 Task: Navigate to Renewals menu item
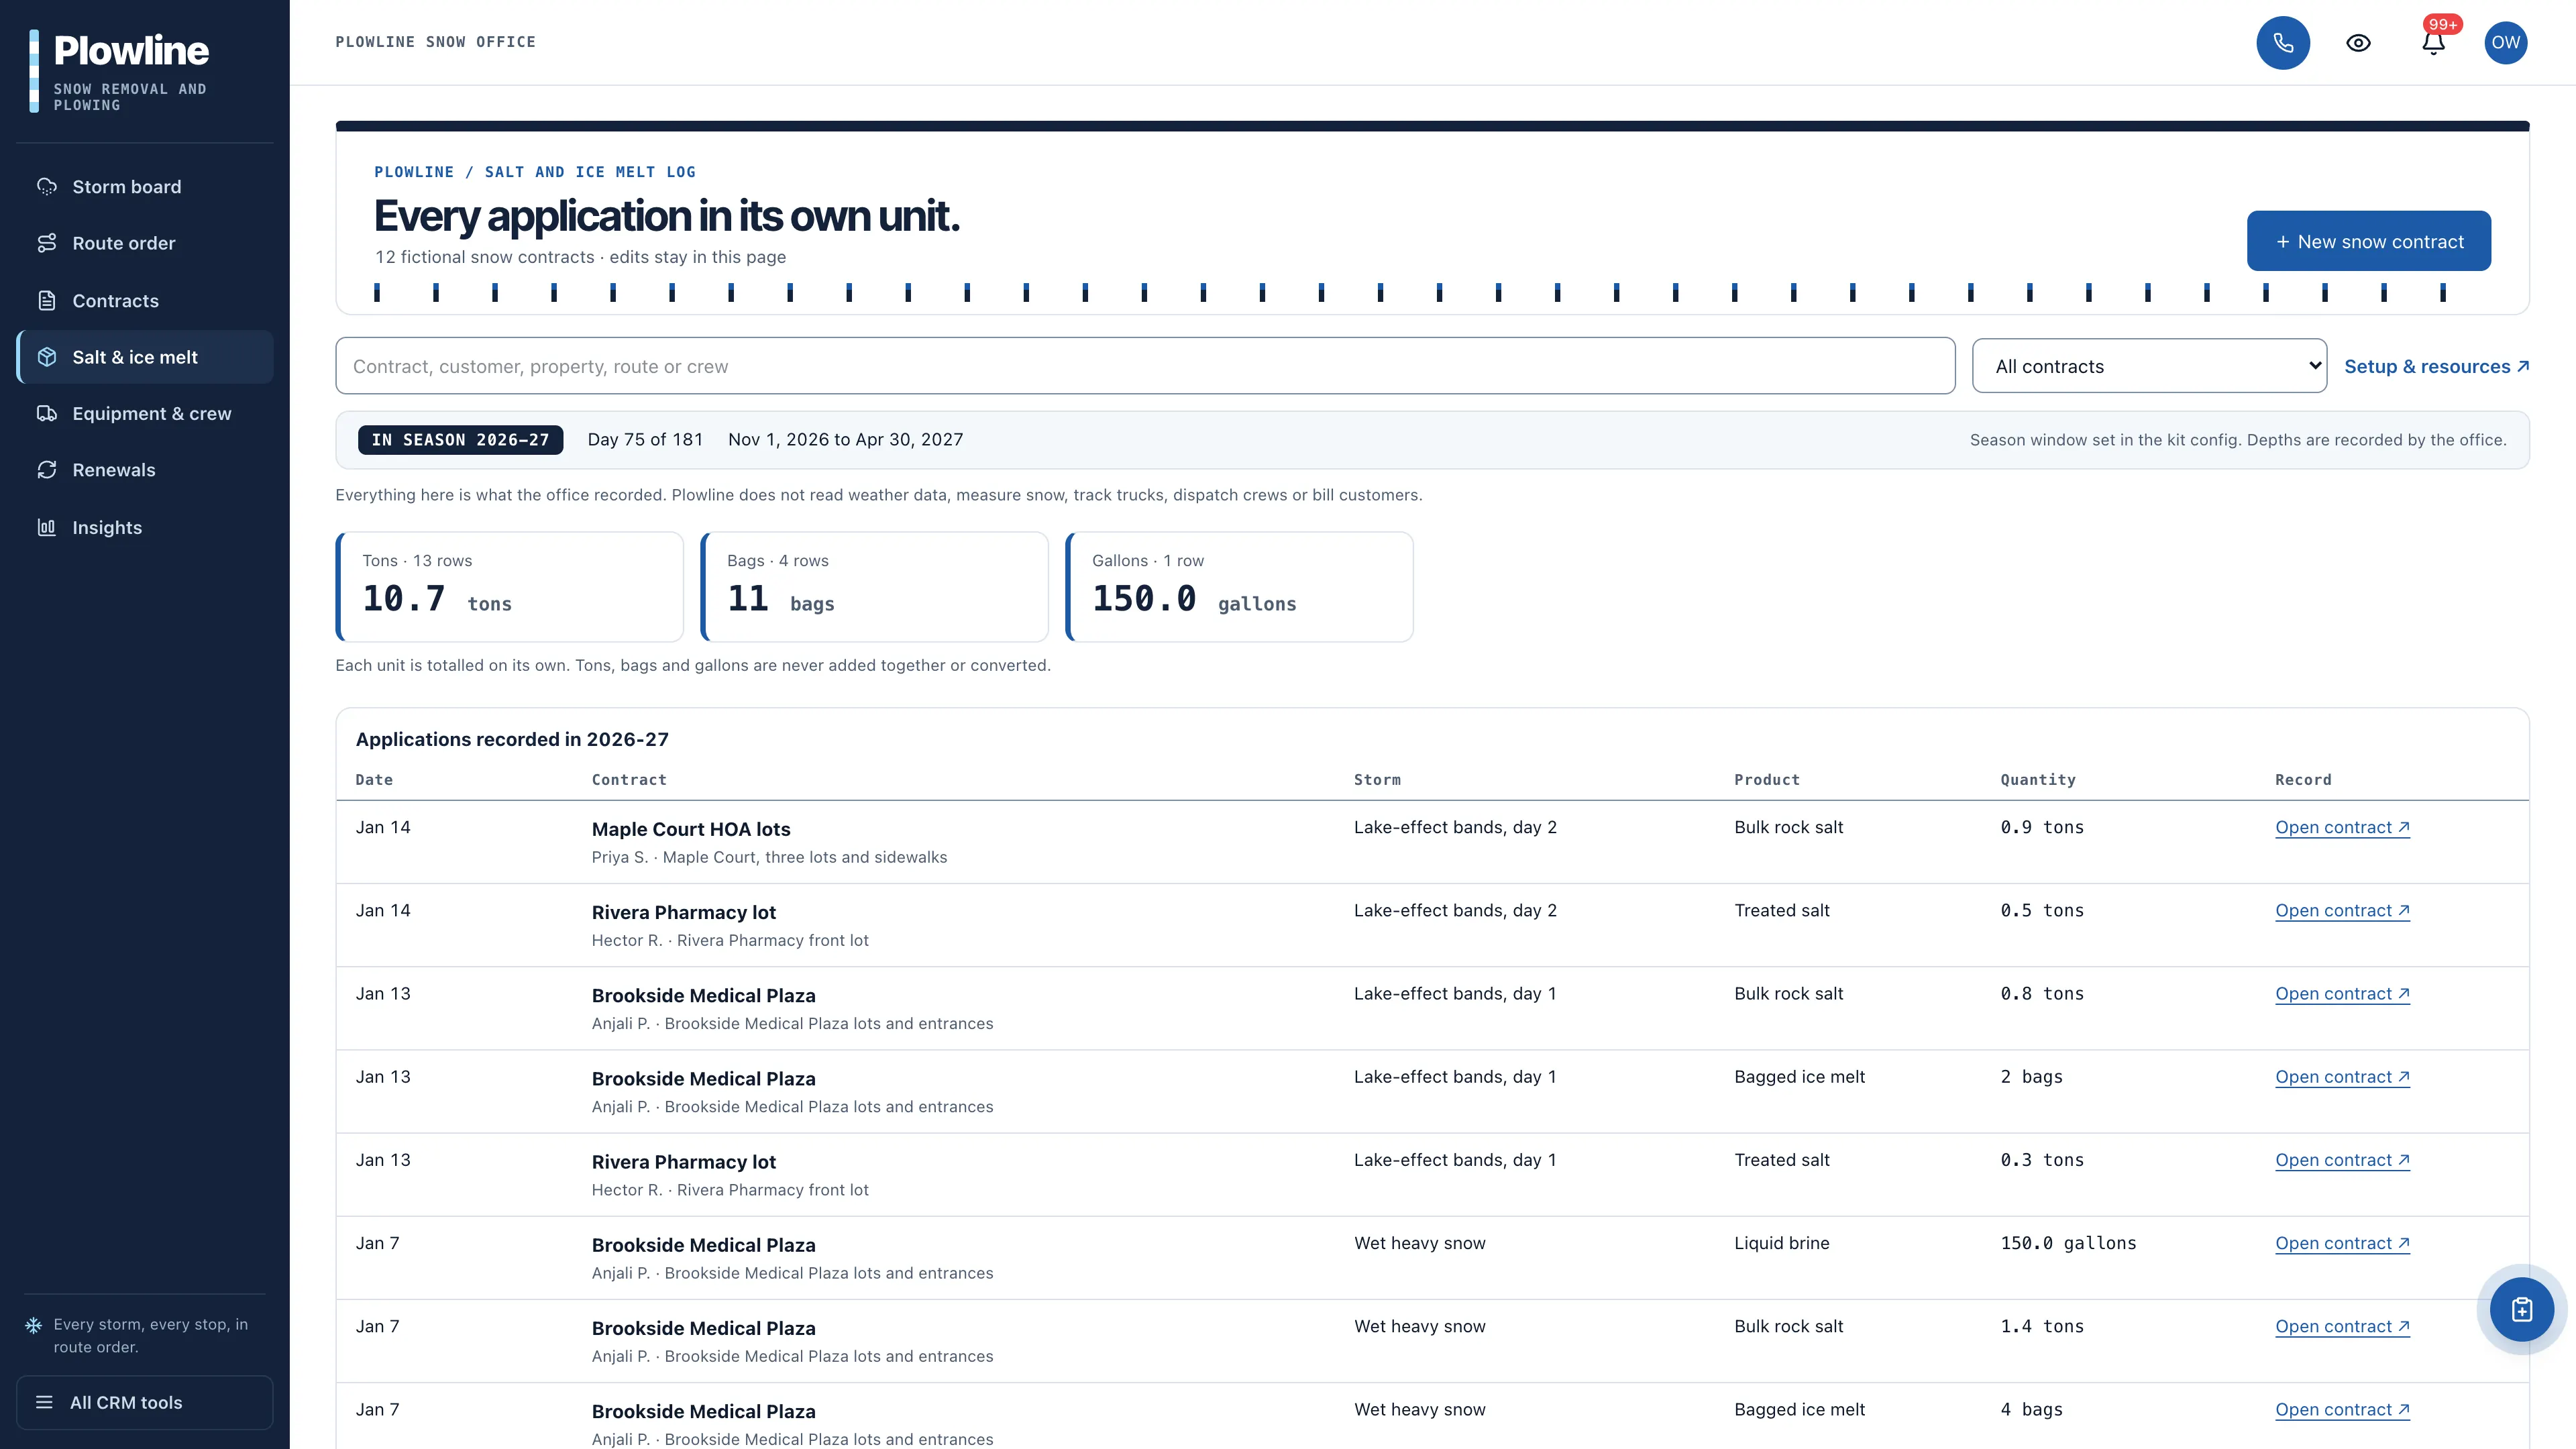(145, 470)
